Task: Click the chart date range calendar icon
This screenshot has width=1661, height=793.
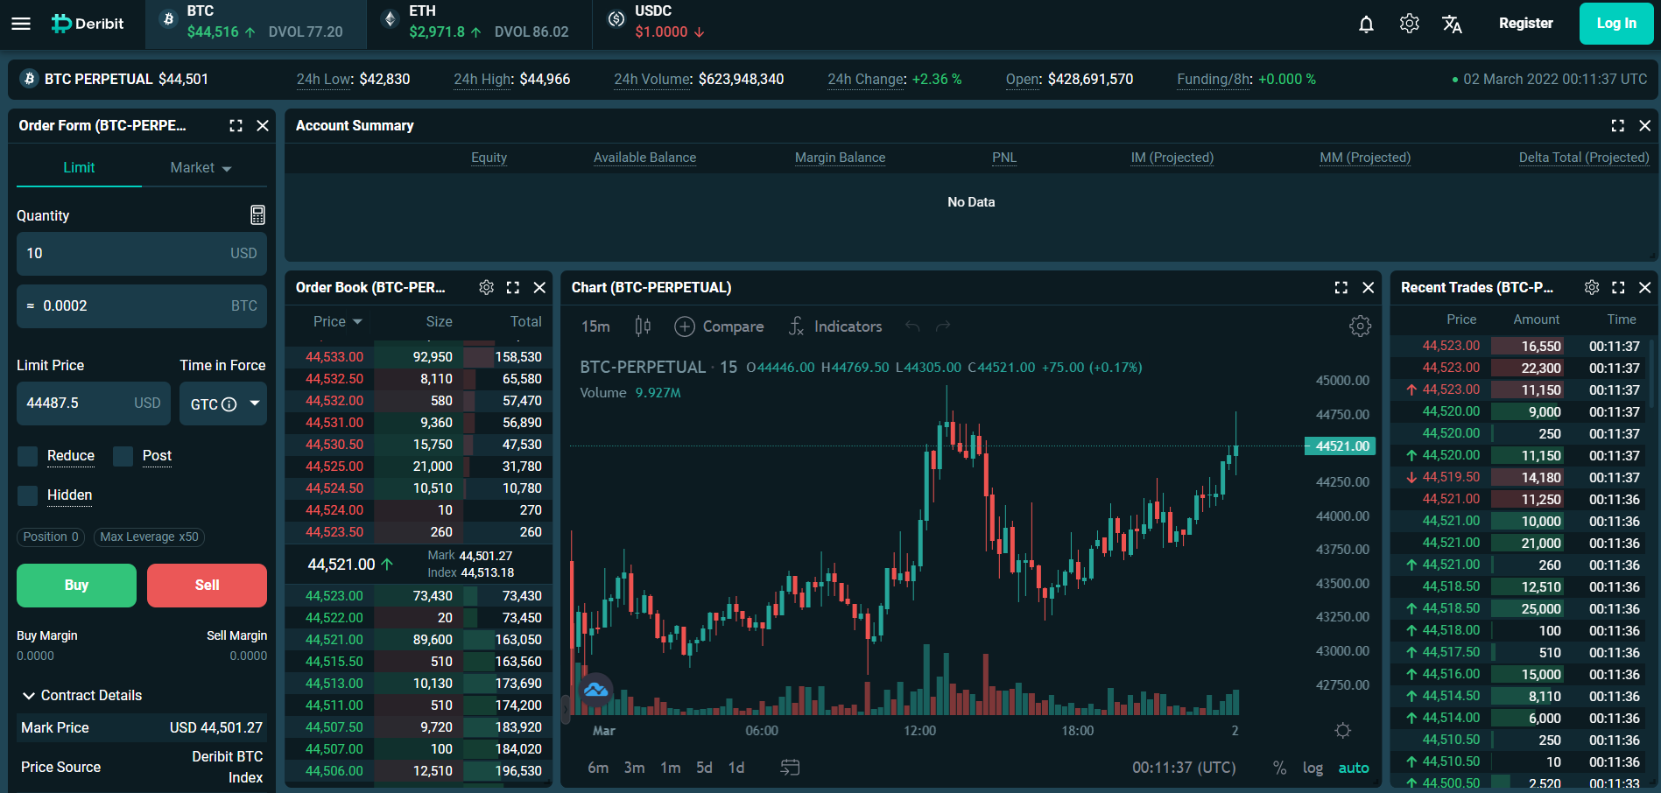Action: [790, 768]
